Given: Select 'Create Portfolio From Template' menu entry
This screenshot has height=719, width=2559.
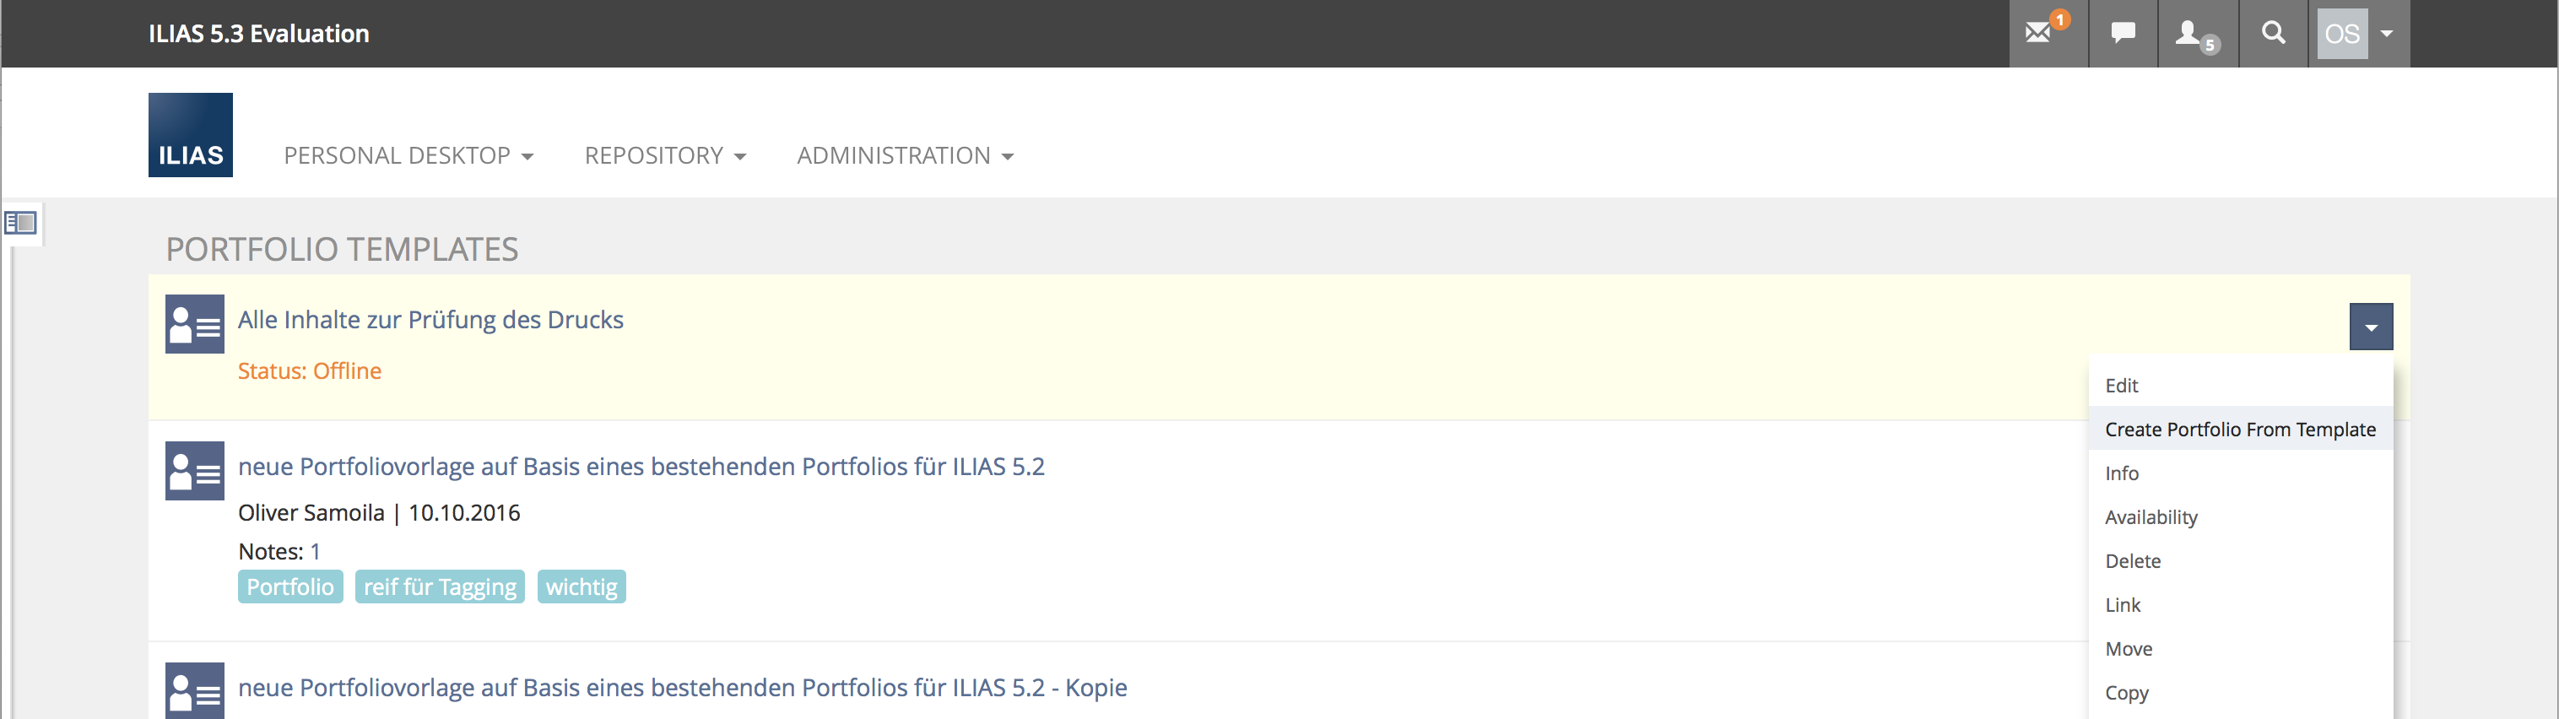Looking at the screenshot, I should (2239, 429).
